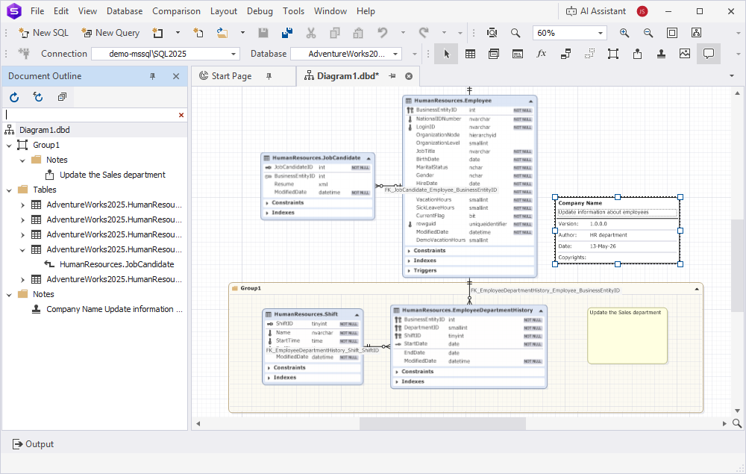
Task: Close the Diagram1.dbd tab
Action: [x=409, y=76]
